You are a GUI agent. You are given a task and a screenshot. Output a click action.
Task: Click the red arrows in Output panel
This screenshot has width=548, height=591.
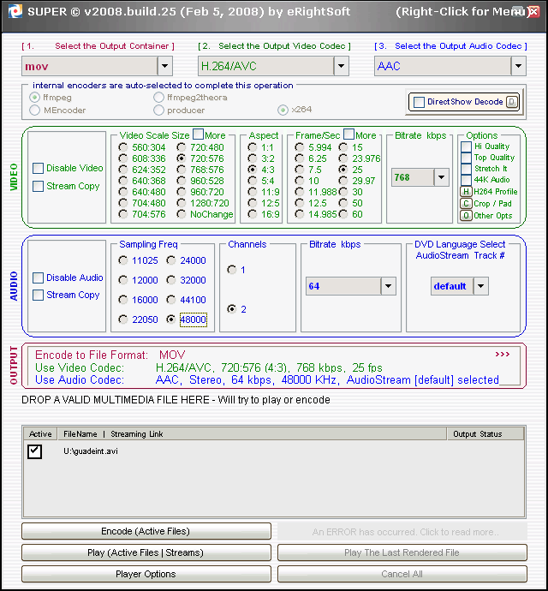[x=502, y=354]
